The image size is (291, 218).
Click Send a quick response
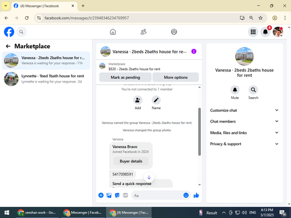(x=132, y=184)
